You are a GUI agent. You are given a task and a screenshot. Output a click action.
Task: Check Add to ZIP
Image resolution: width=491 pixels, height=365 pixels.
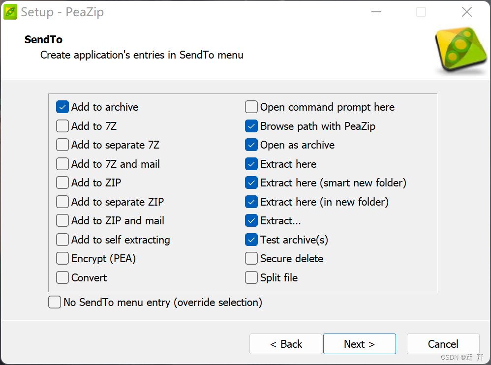62,182
